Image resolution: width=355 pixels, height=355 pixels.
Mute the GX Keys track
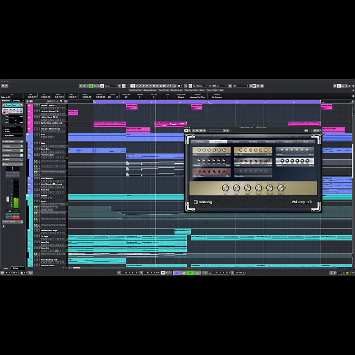35,237
